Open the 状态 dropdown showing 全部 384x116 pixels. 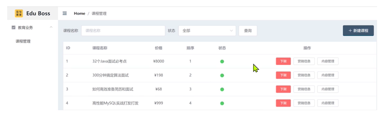click(207, 30)
